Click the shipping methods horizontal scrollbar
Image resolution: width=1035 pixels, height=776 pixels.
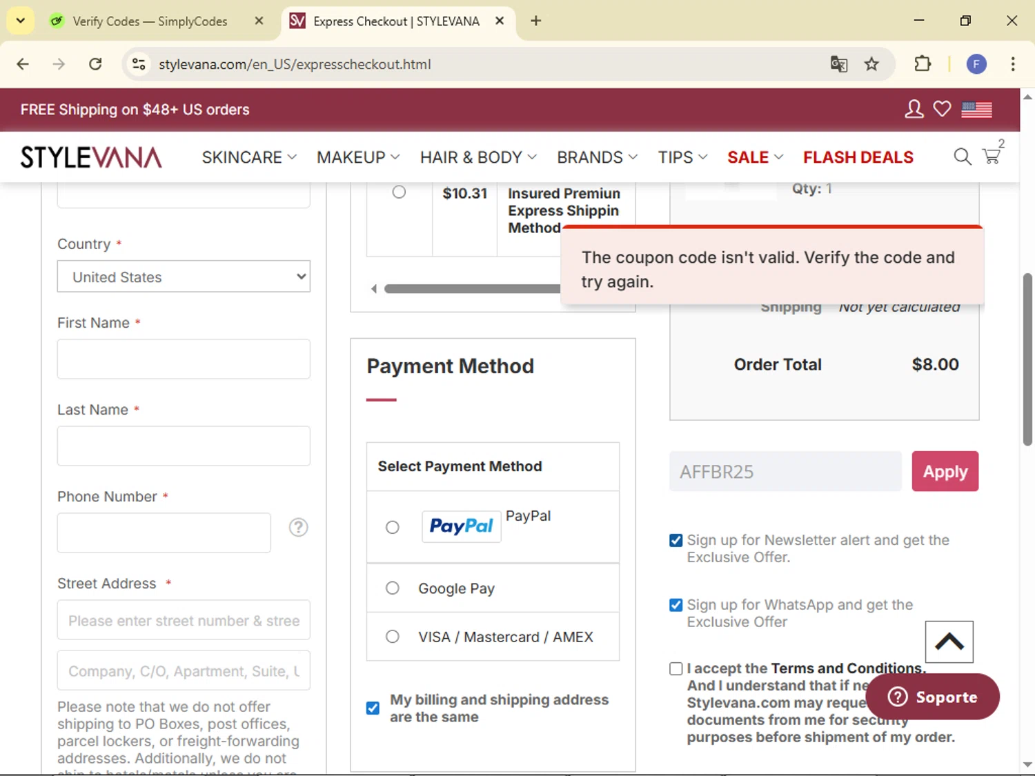(473, 289)
